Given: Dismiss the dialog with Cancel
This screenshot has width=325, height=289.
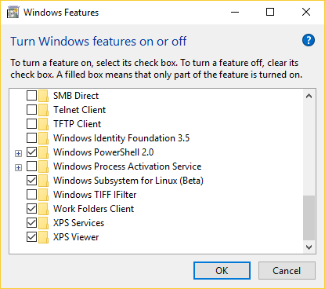Looking at the screenshot, I should click(x=287, y=271).
